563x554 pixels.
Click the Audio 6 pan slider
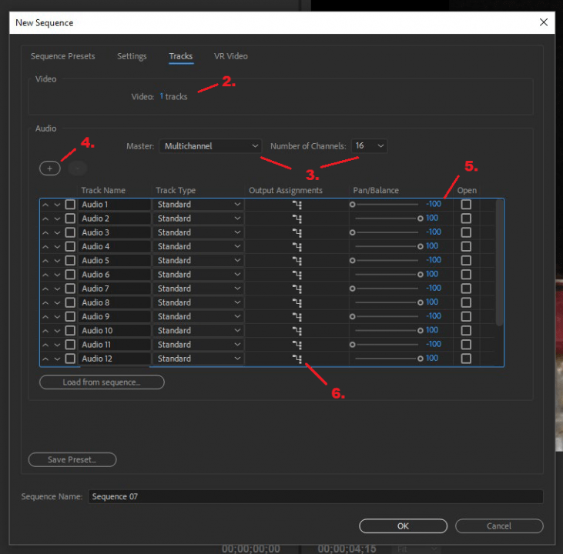[387, 275]
